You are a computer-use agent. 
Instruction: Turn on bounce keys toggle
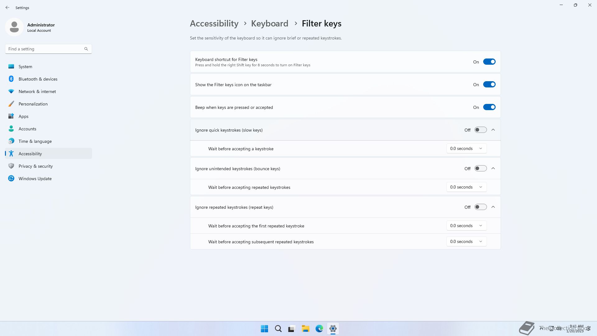point(480,169)
